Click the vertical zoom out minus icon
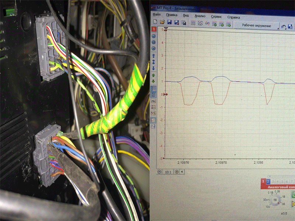This screenshot has width=295, height=221. (x=153, y=36)
